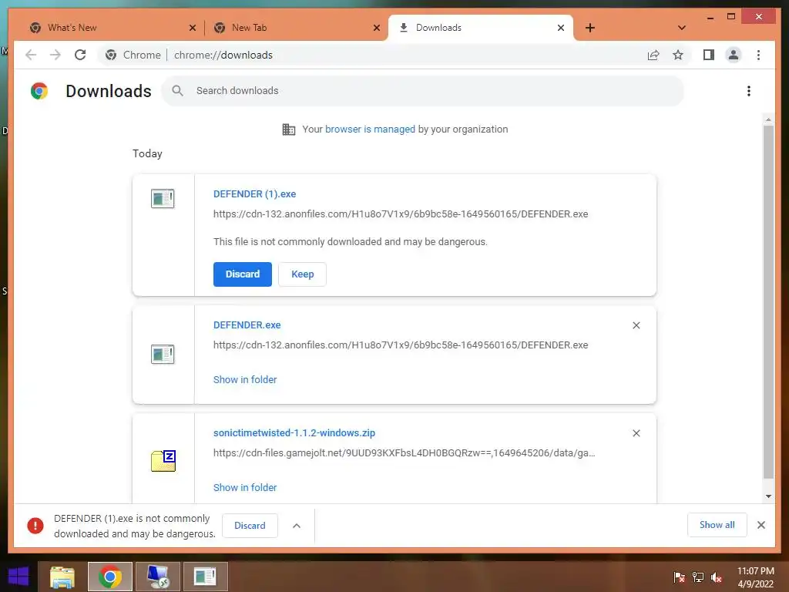Click the DEFENDER app taskbar icon

205,577
